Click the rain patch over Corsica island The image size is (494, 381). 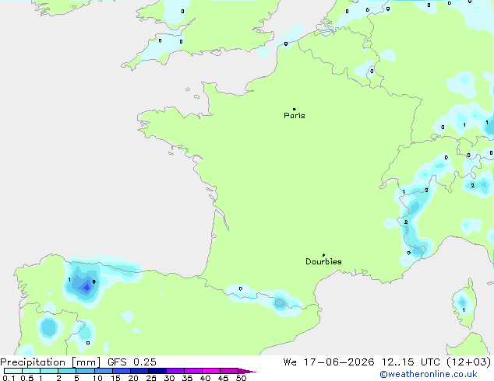tap(462, 302)
